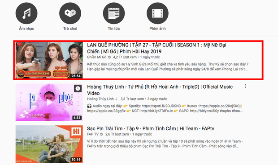Open the Phim ảnh movies category icon
The image size is (278, 165).
[158, 13]
